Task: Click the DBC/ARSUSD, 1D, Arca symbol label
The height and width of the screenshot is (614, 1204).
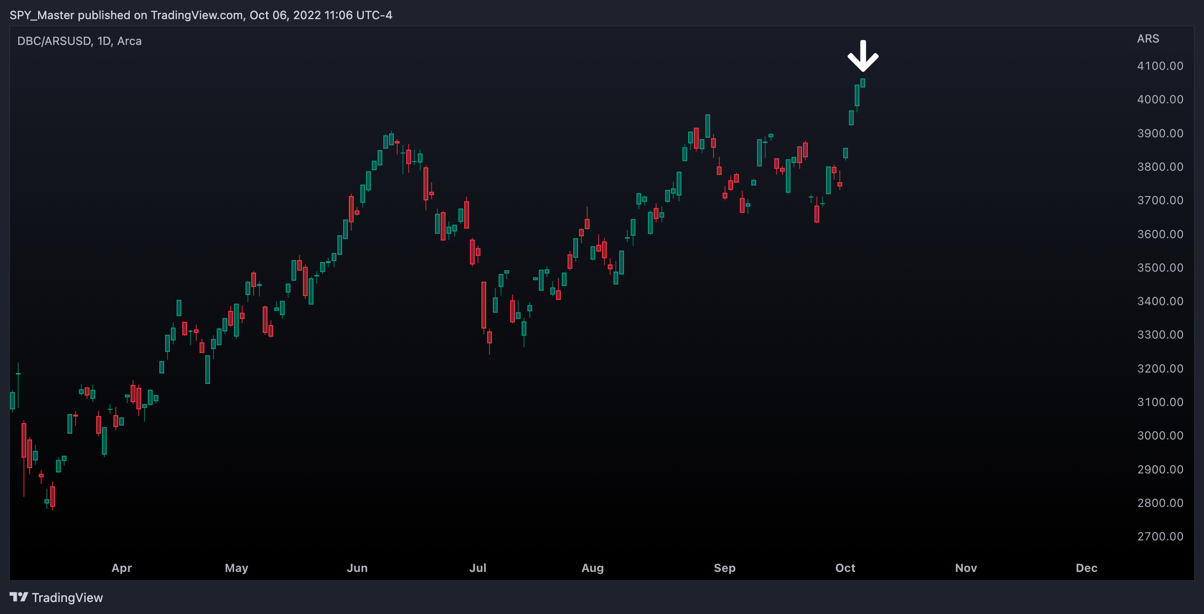Action: pos(79,41)
